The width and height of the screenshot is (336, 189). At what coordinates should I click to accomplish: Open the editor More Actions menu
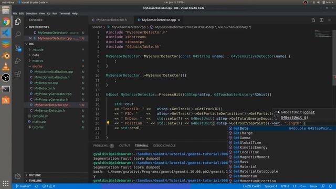pos(329,20)
